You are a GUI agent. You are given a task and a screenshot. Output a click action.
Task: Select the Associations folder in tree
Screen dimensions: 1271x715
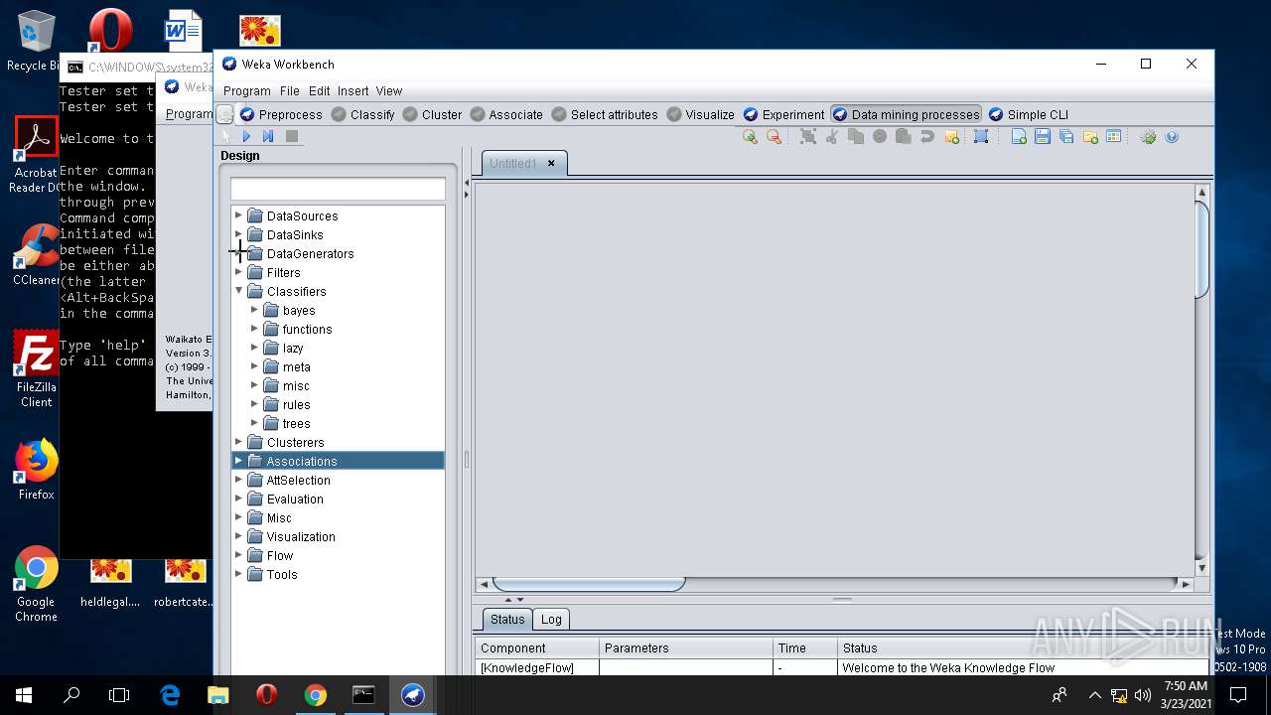point(301,461)
